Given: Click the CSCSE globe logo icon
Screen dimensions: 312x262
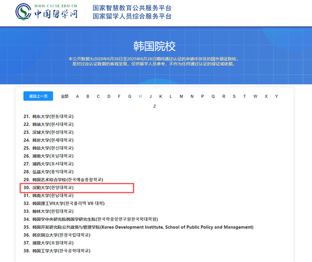Looking at the screenshot, I should pos(23,12).
